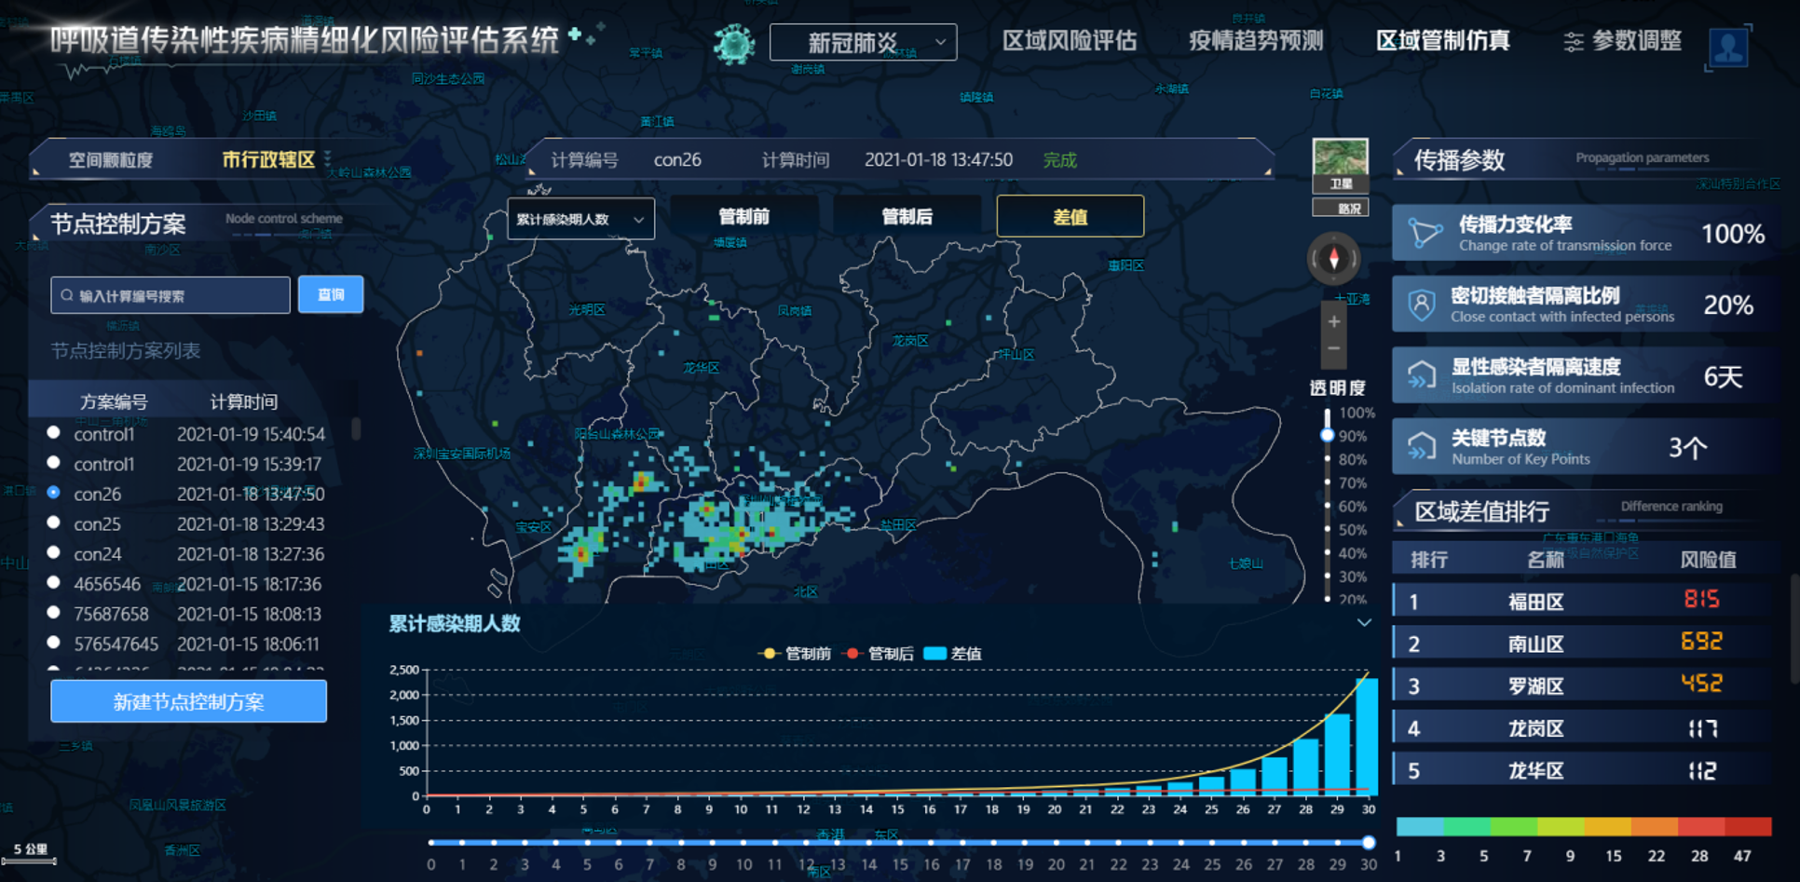Select the 75687658 scheme radio button

tap(54, 612)
